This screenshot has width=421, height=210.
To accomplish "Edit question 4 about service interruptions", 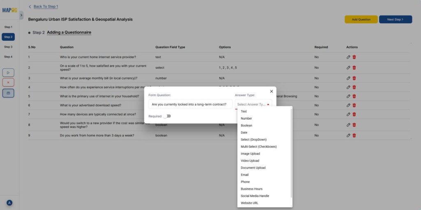I will (x=348, y=87).
